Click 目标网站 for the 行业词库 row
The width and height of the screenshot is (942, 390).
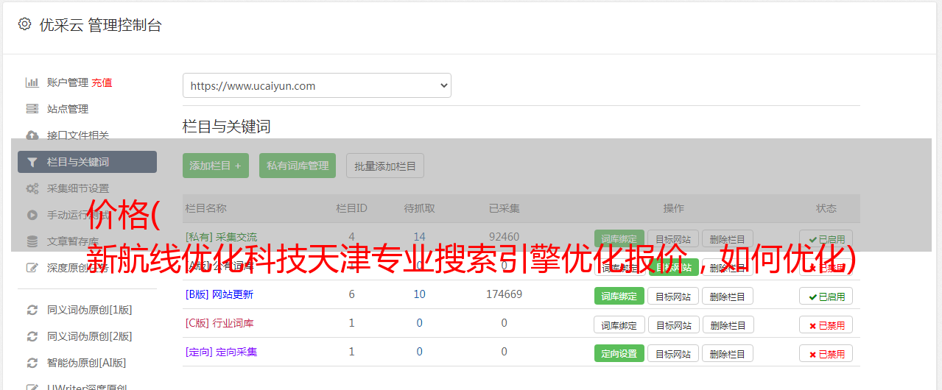[673, 325]
